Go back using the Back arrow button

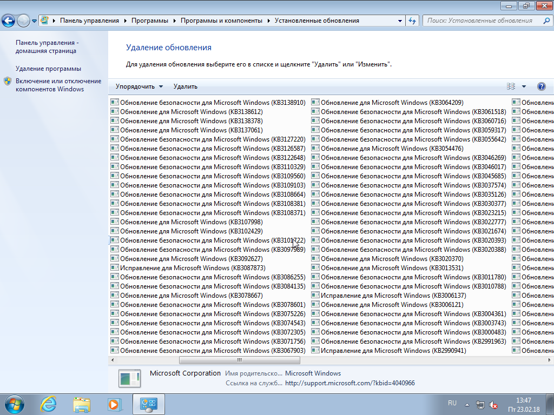point(9,21)
